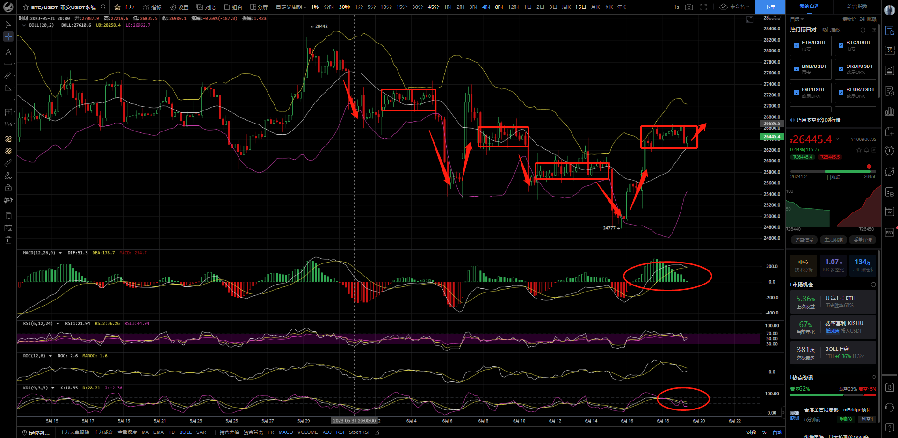Select the 1日 timeframe
898x438 pixels.
point(528,7)
